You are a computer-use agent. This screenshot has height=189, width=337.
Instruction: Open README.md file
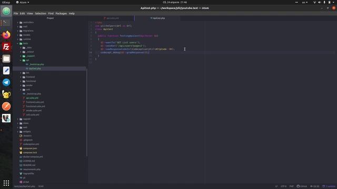click(29, 165)
